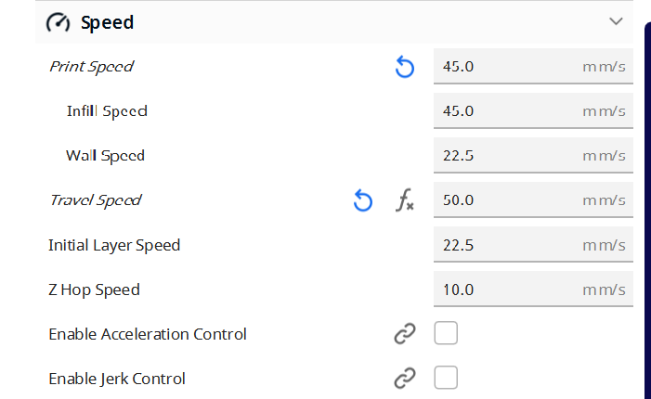Screen dimensions: 651x399
Task: Click the Travel Speed formula icon
Action: tap(405, 200)
